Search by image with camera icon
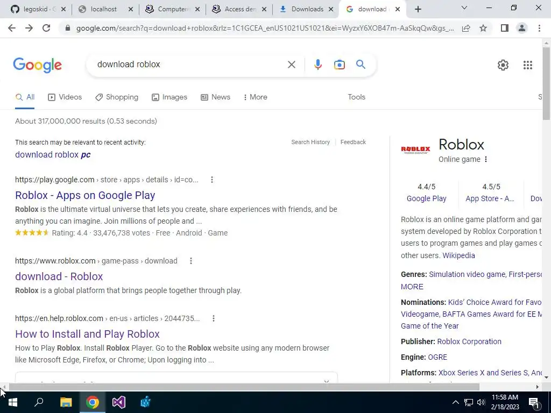The image size is (551, 413). [x=339, y=65]
